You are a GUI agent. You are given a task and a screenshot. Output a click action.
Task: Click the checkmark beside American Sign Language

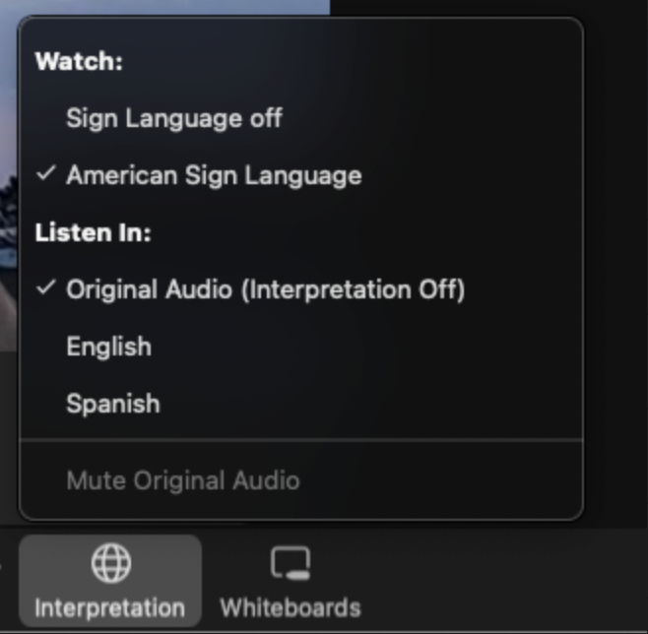point(46,173)
